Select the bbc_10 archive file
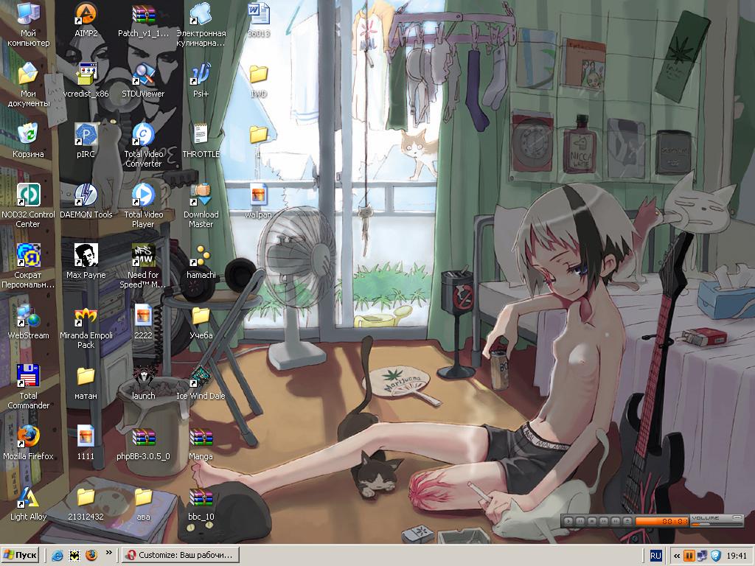This screenshot has height=566, width=755. tap(201, 506)
